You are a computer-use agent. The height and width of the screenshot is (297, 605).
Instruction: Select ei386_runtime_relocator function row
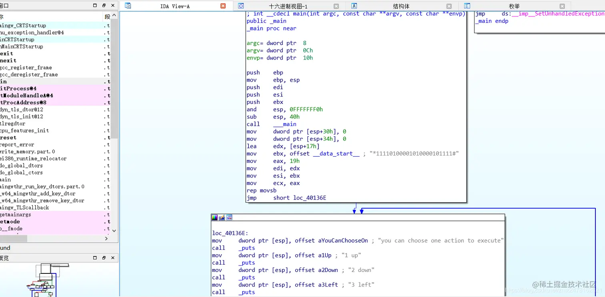point(55,158)
